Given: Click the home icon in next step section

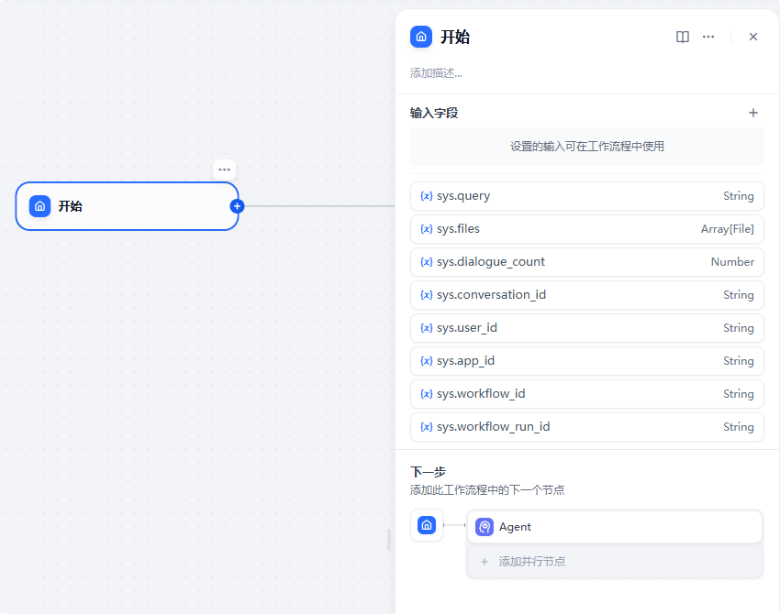Looking at the screenshot, I should 427,525.
